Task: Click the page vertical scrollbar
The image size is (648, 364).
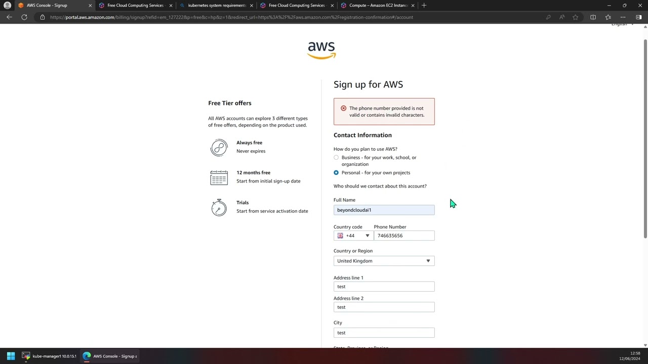Action: click(x=645, y=138)
